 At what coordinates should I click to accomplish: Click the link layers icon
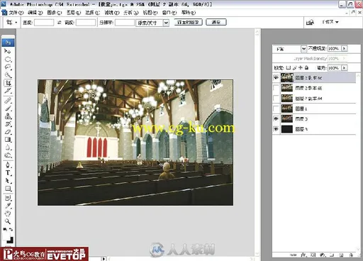(x=294, y=255)
